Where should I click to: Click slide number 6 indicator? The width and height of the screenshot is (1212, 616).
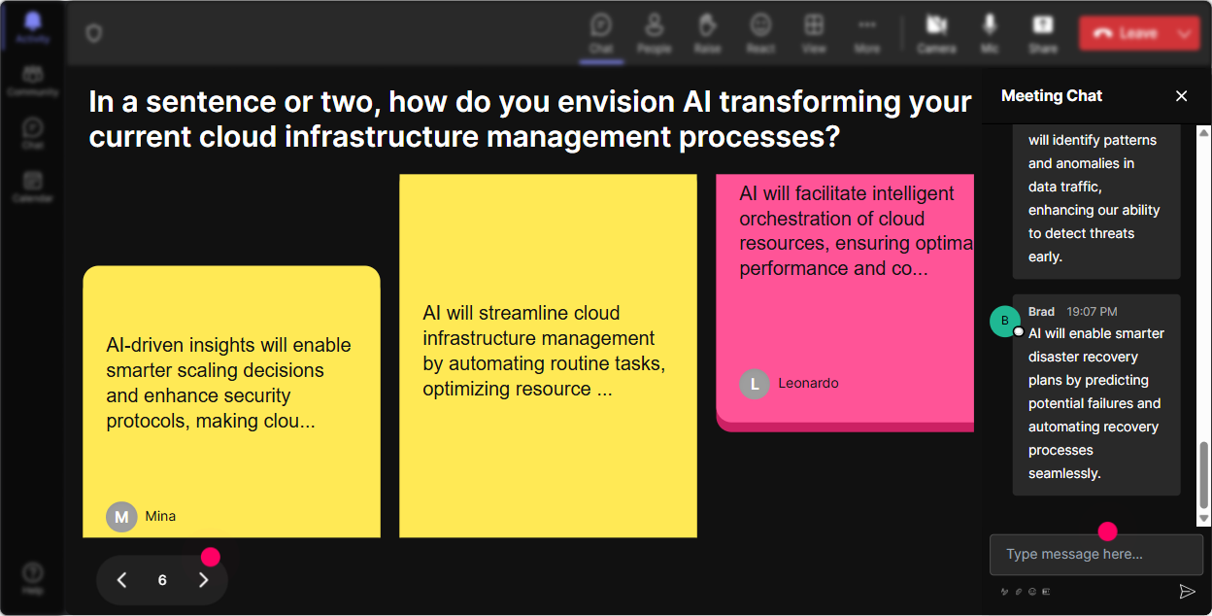click(x=162, y=580)
